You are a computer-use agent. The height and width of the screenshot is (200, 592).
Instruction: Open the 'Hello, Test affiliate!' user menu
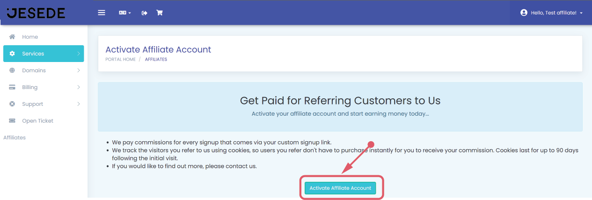click(x=551, y=13)
